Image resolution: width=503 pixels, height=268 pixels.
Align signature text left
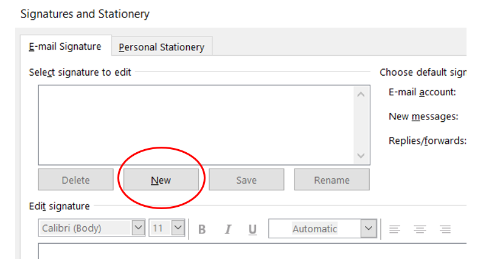[395, 229]
